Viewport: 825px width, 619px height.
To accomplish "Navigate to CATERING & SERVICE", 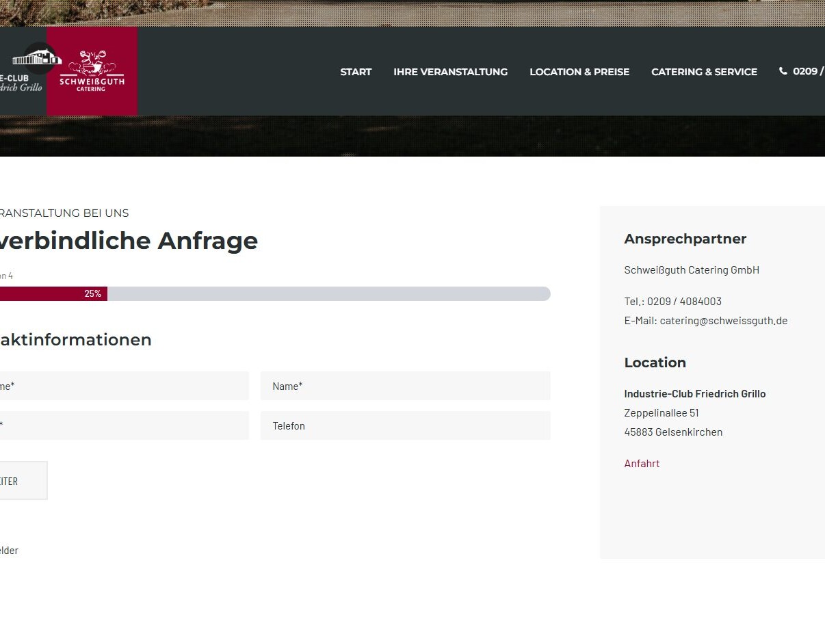I will [704, 72].
